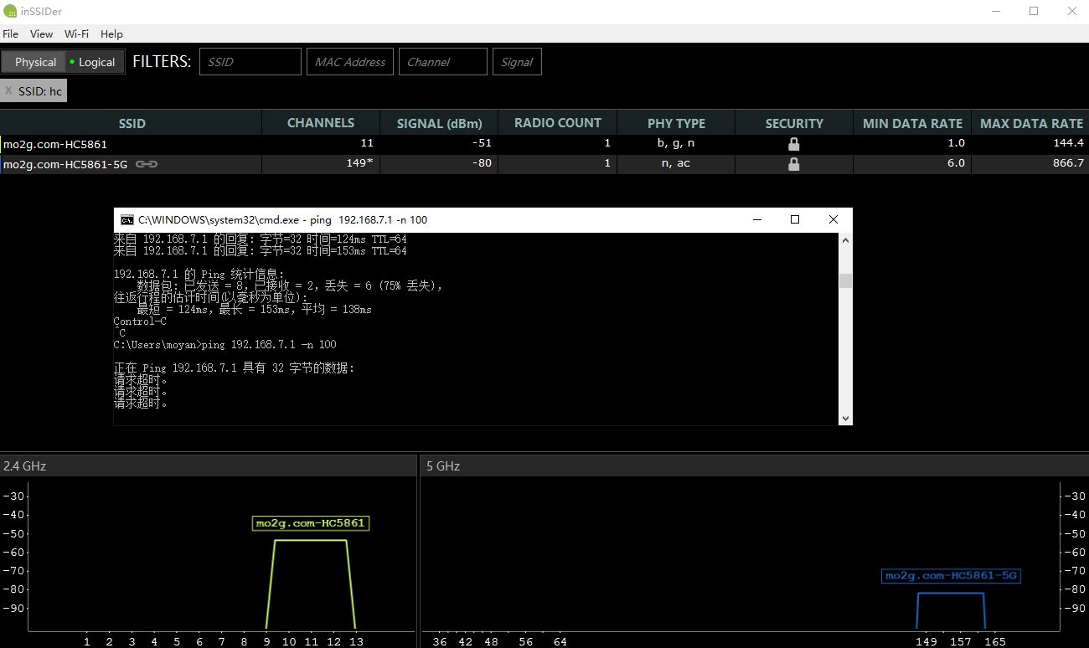1089x648 pixels.
Task: Sort by SIGNAL (dBm) column header
Action: point(439,123)
